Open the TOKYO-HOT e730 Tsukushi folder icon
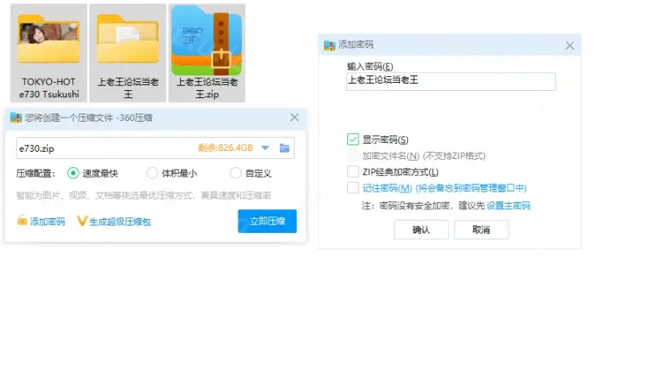The height and width of the screenshot is (370, 649). click(x=49, y=41)
